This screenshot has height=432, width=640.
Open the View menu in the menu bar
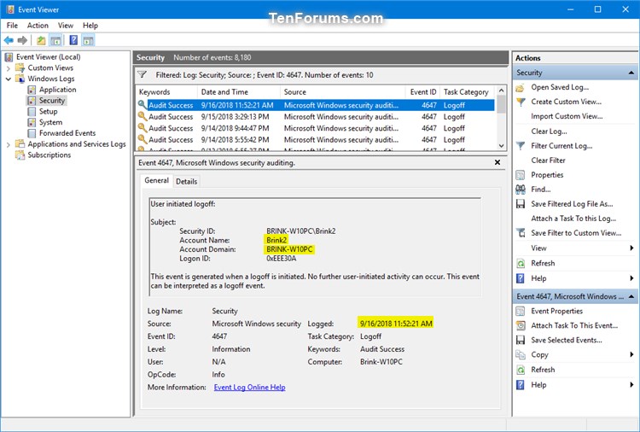pos(66,26)
